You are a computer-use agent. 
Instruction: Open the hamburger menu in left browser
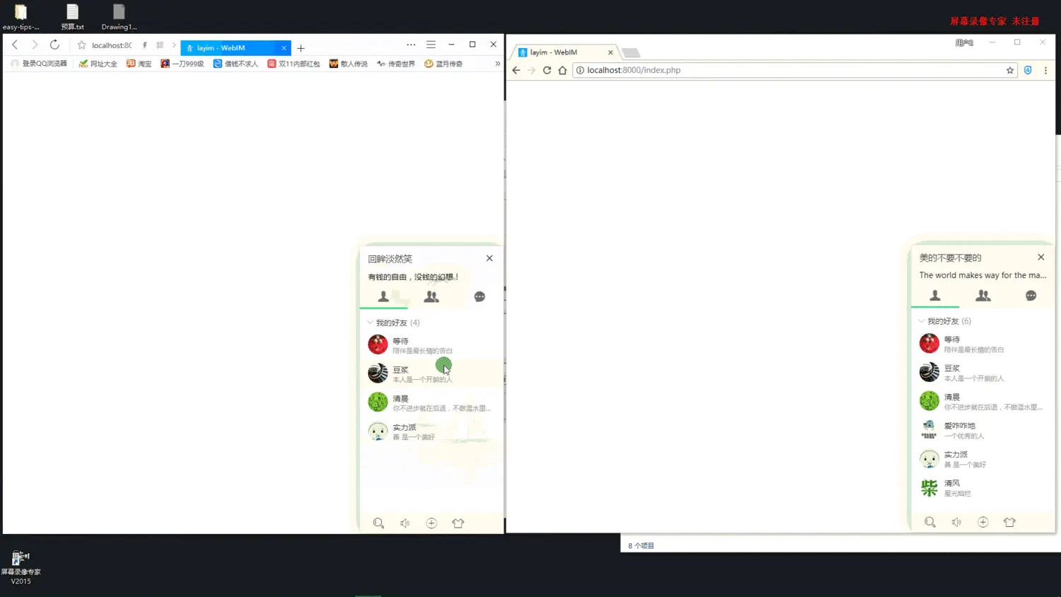[431, 45]
